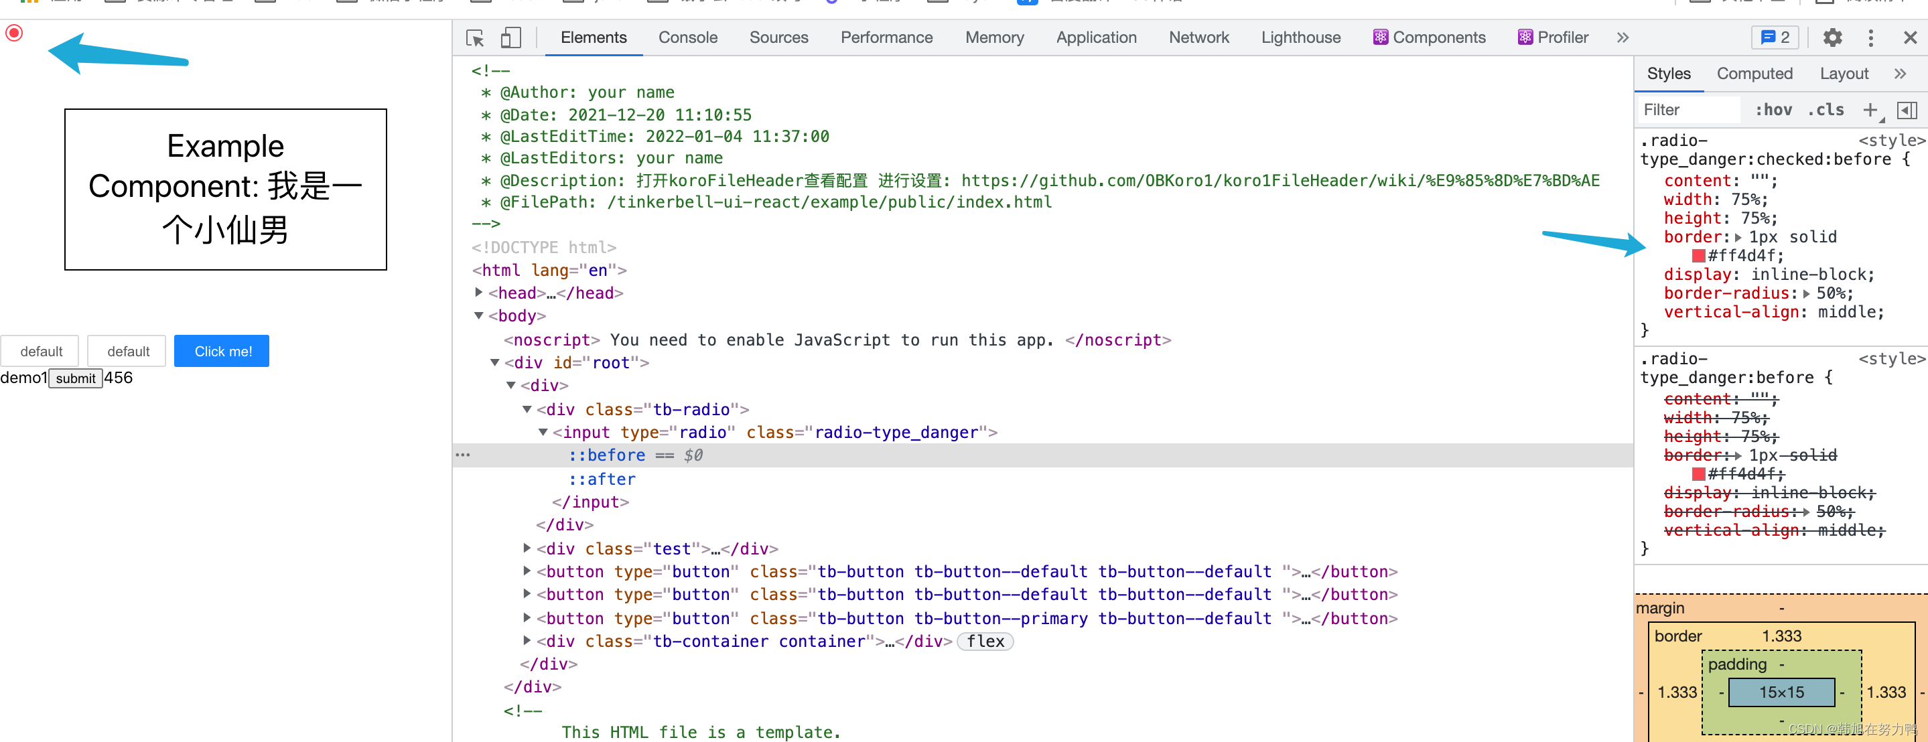The width and height of the screenshot is (1928, 742).
Task: Click the blue Click me! button
Action: pyautogui.click(x=222, y=351)
